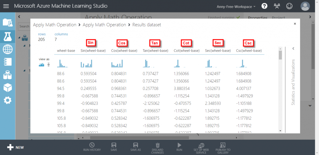Image resolution: width=319 pixels, height=155 pixels.
Task: Click the cell value 0.425787
Action: tap(119, 104)
